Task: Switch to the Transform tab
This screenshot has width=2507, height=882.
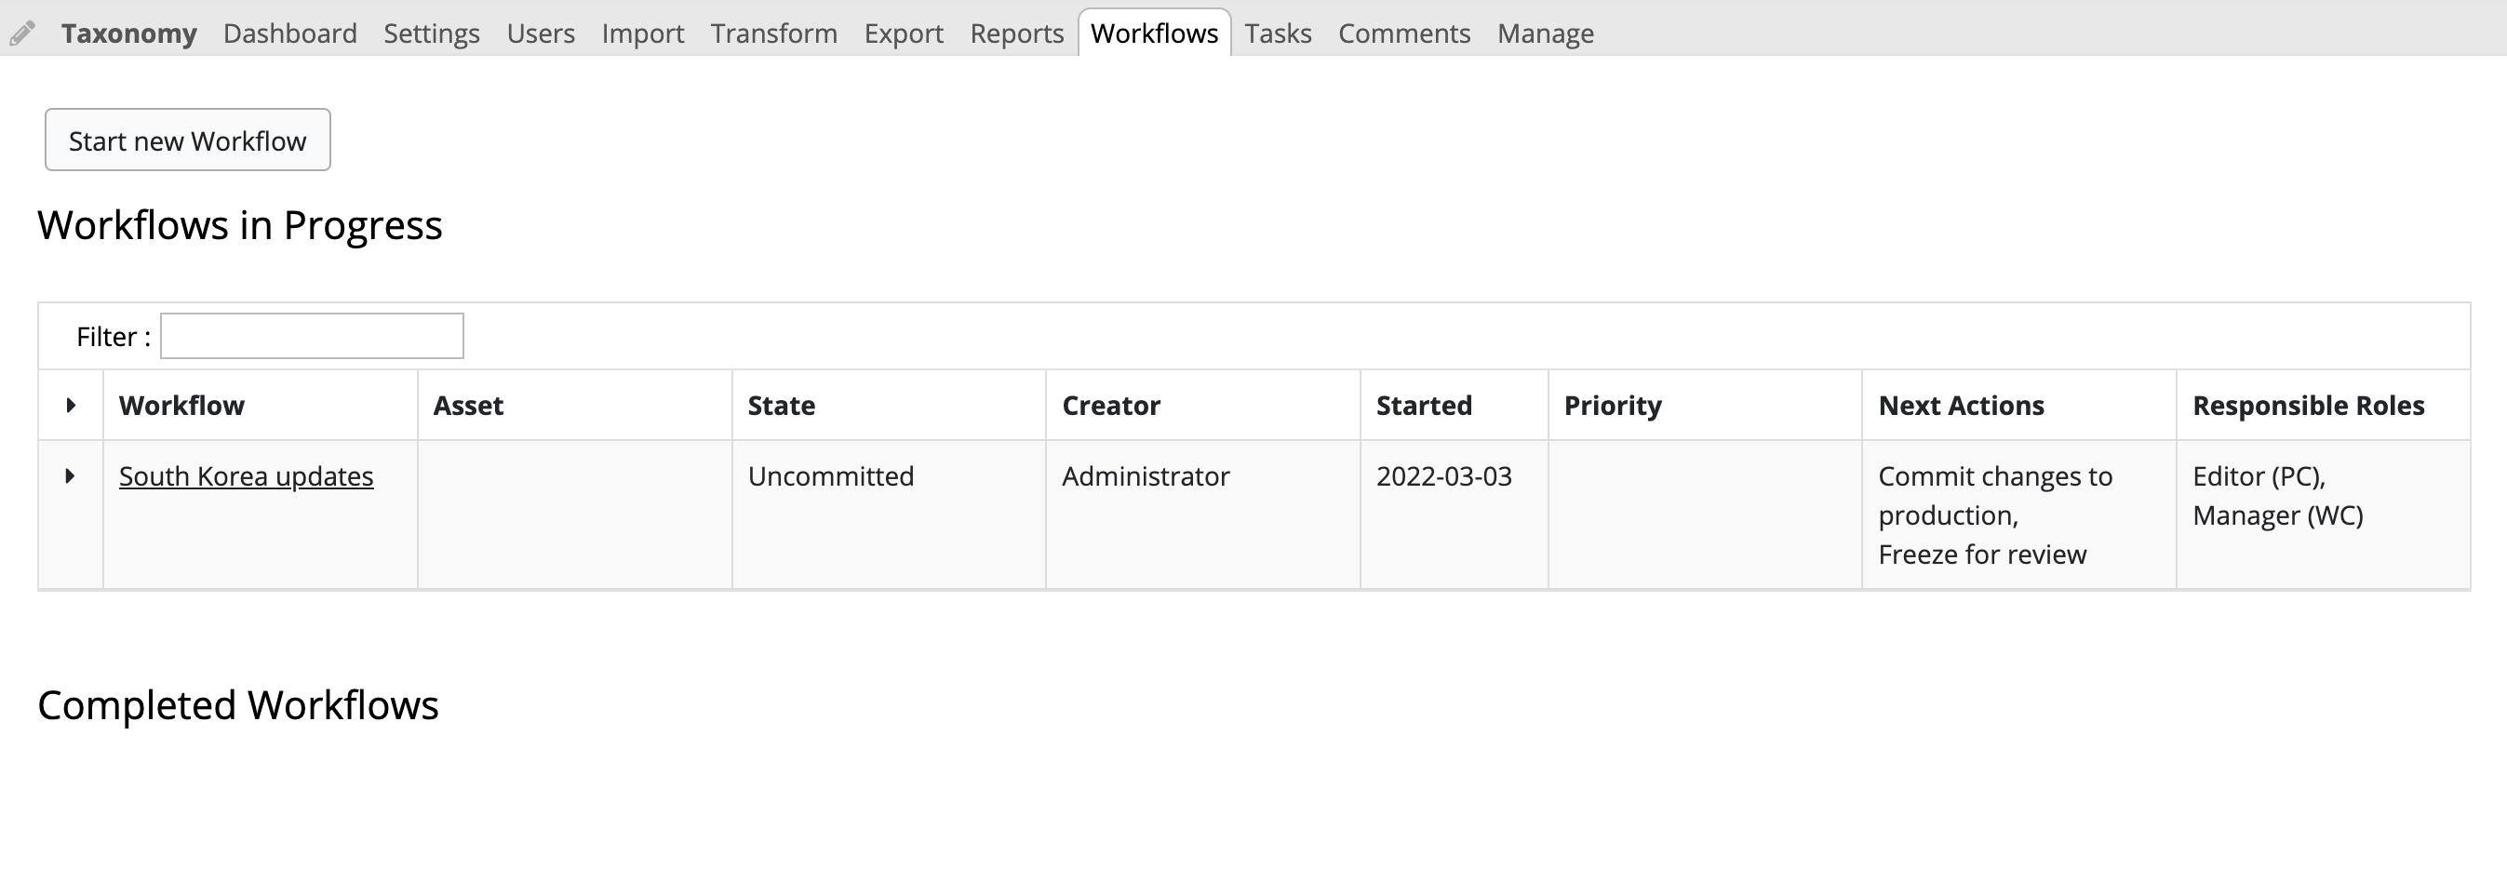Action: 773,33
